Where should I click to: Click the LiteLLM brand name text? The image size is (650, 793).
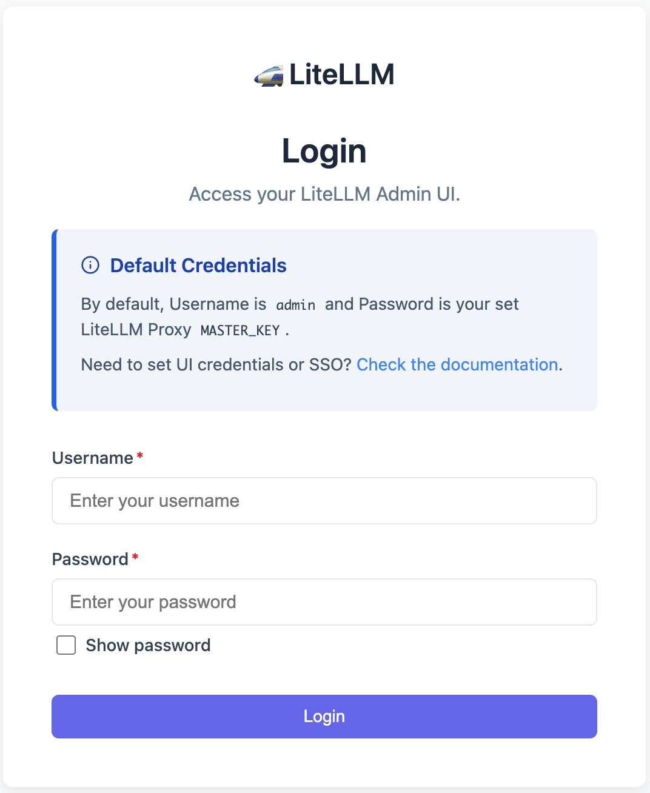342,75
